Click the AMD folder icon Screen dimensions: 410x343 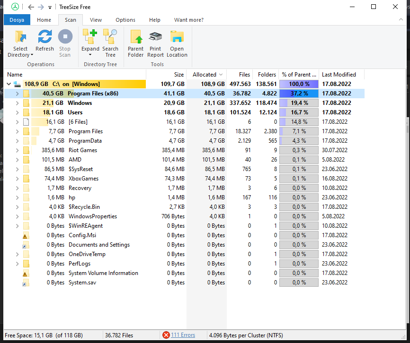coord(26,160)
